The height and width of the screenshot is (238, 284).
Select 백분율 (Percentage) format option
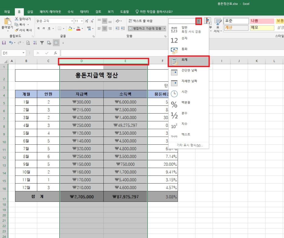coord(189,104)
